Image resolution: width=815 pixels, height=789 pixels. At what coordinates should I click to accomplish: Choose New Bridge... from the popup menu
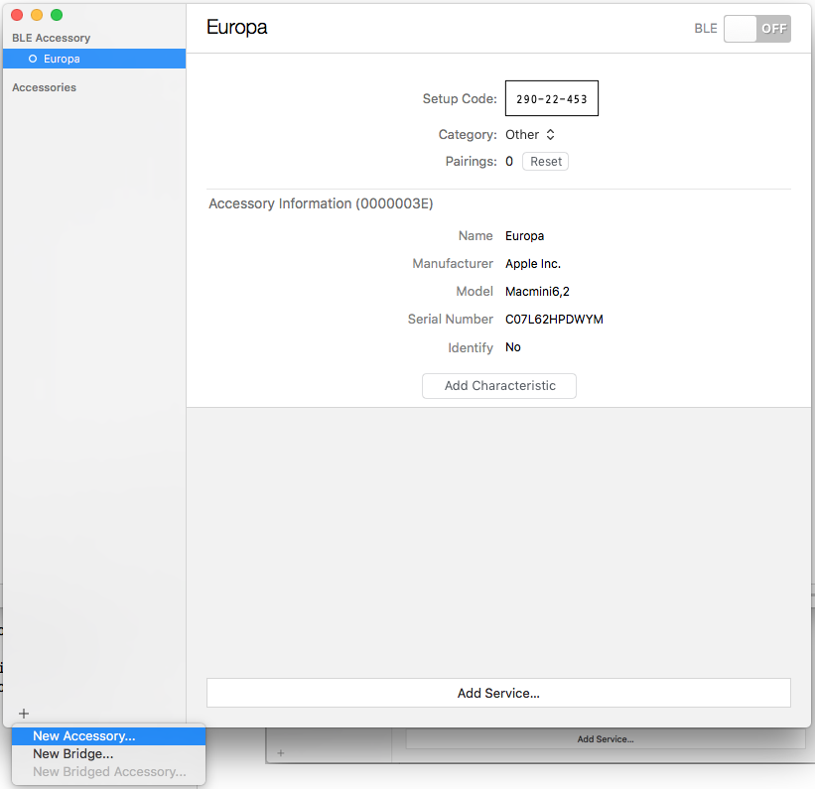[108, 753]
